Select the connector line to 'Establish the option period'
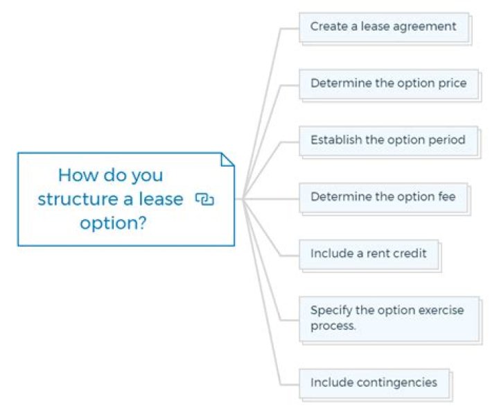499x411 pixels. [x=289, y=142]
